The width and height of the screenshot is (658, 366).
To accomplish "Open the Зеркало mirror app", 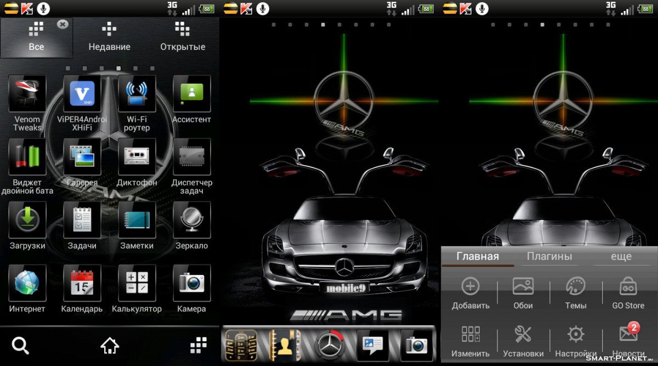I will [x=191, y=219].
